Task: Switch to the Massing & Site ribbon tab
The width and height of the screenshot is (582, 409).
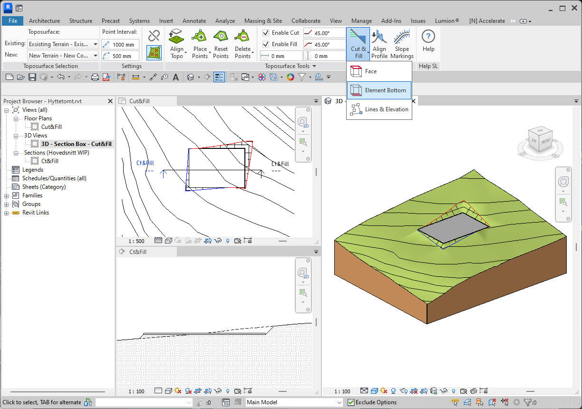Action: [263, 20]
